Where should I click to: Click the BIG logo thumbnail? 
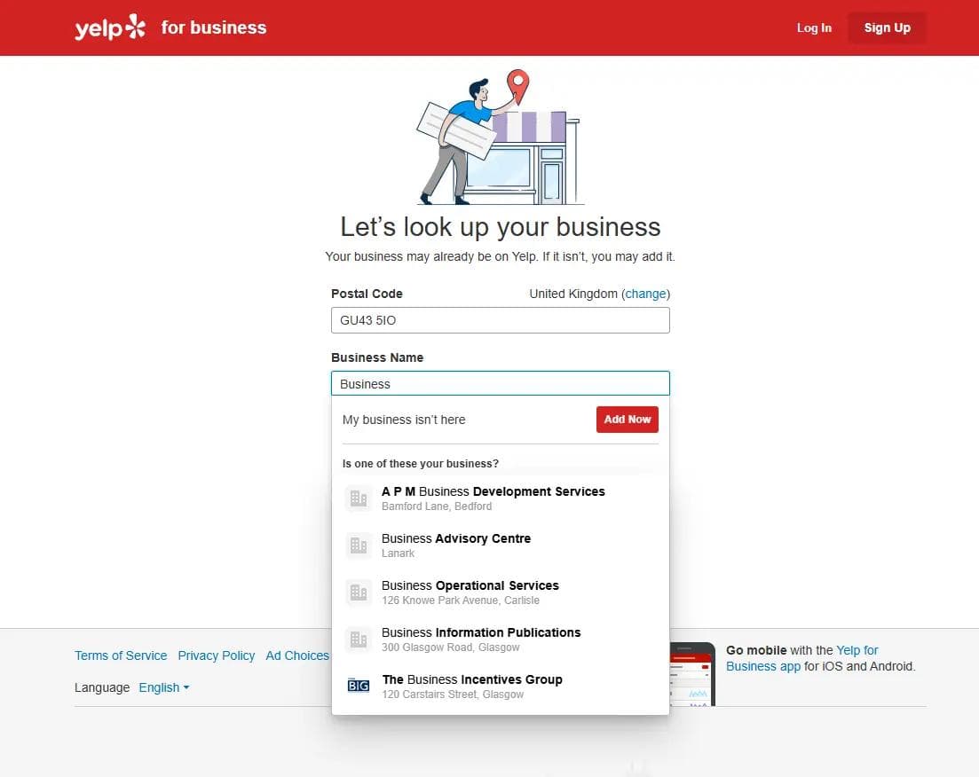tap(359, 686)
